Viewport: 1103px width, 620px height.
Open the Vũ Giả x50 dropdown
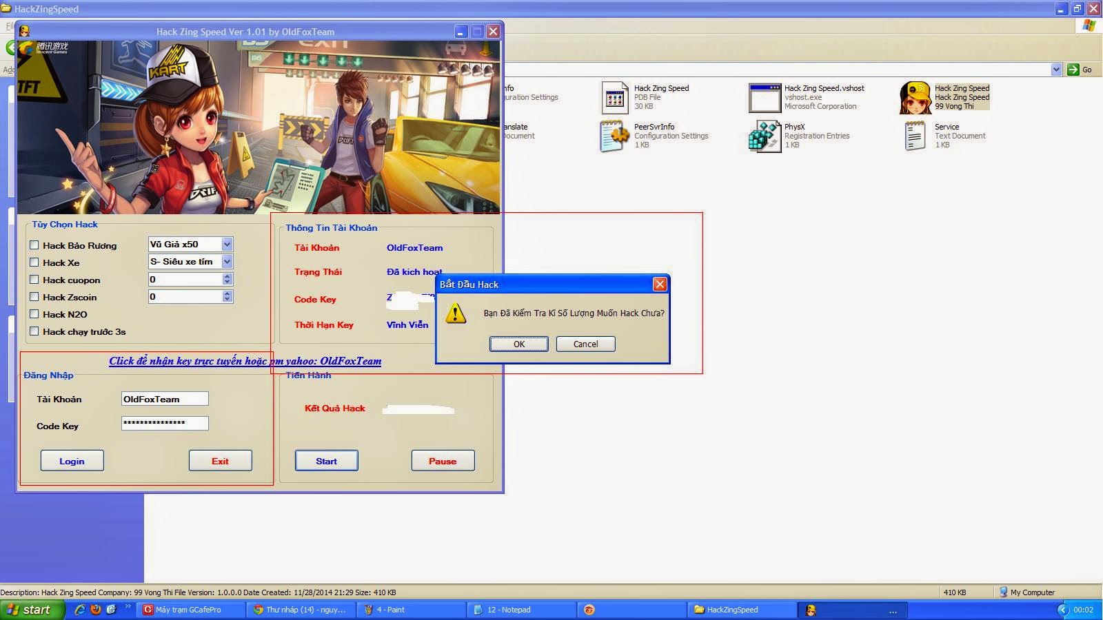tap(227, 245)
